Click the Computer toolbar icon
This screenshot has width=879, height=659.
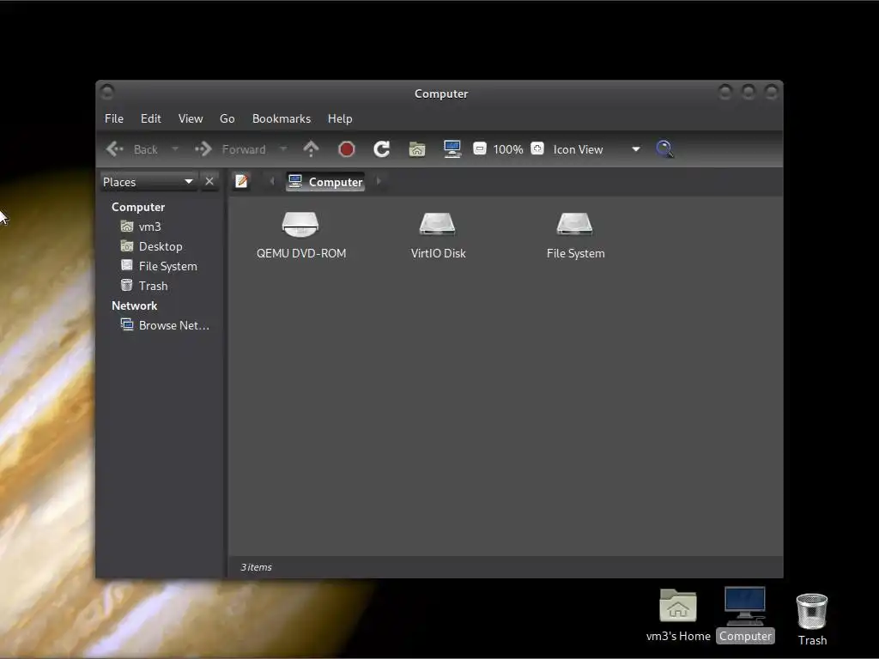[x=452, y=149]
